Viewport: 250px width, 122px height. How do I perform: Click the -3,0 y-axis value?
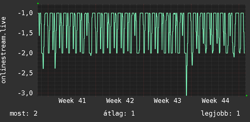(x=25, y=93)
